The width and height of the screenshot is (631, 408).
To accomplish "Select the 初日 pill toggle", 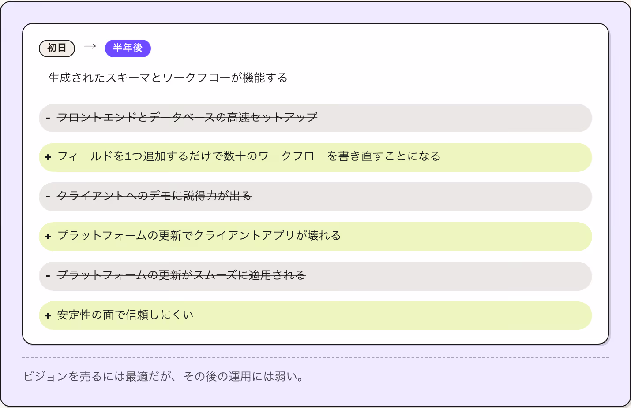I will click(x=57, y=48).
